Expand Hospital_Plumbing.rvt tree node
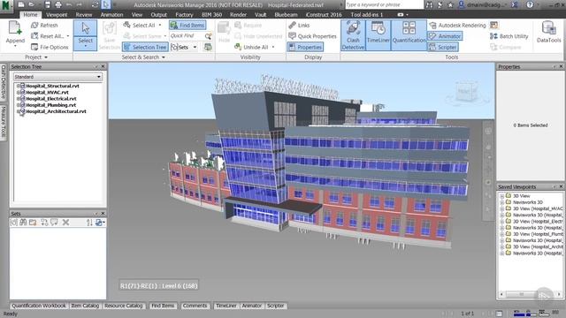 pyautogui.click(x=18, y=105)
